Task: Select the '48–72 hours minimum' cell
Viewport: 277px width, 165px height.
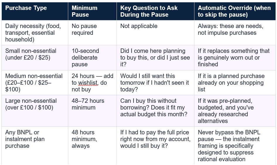Action: coord(92,111)
